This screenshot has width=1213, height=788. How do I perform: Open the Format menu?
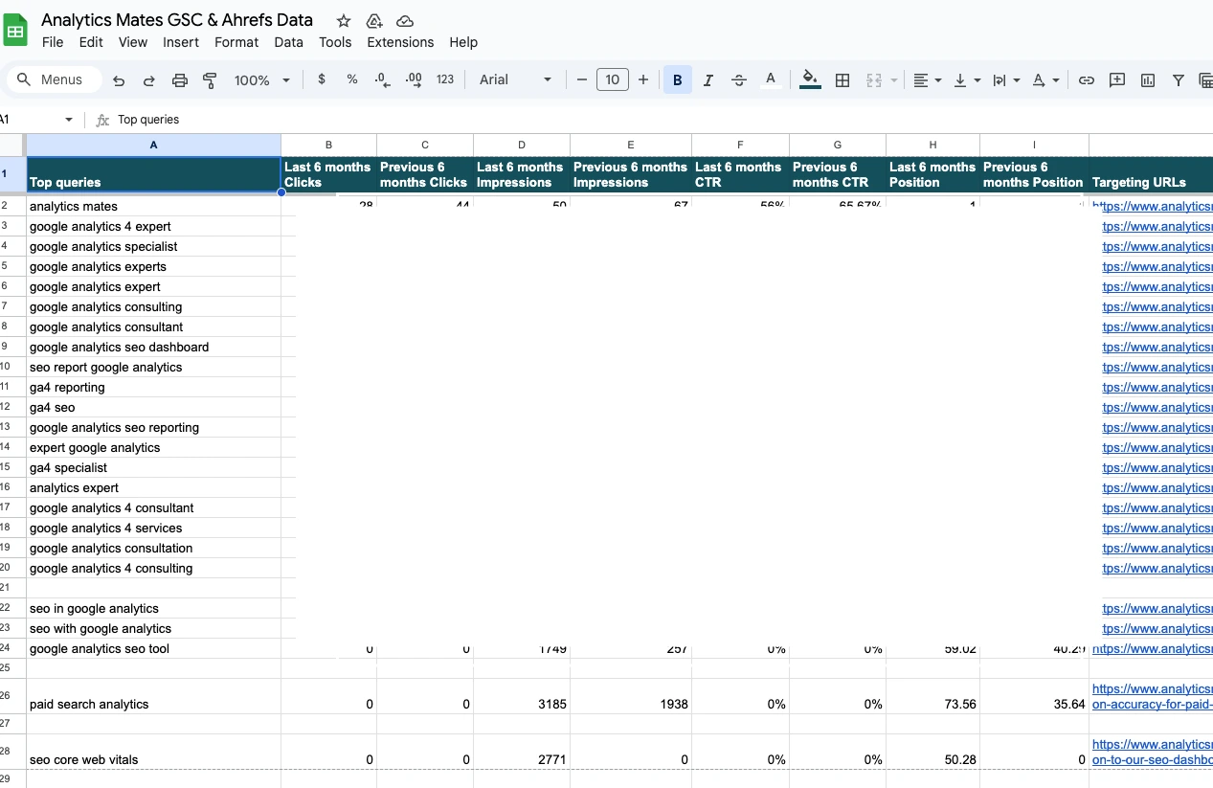pyautogui.click(x=236, y=42)
